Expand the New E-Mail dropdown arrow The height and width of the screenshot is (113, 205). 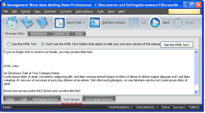point(84,23)
